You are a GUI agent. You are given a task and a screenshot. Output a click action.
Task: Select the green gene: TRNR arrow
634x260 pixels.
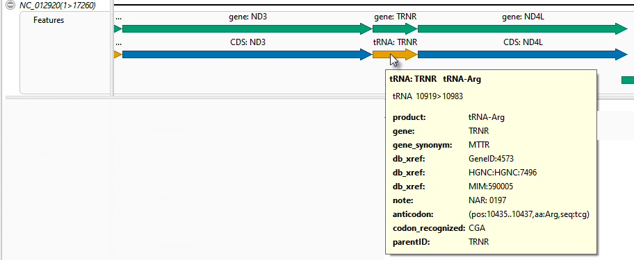coord(395,28)
